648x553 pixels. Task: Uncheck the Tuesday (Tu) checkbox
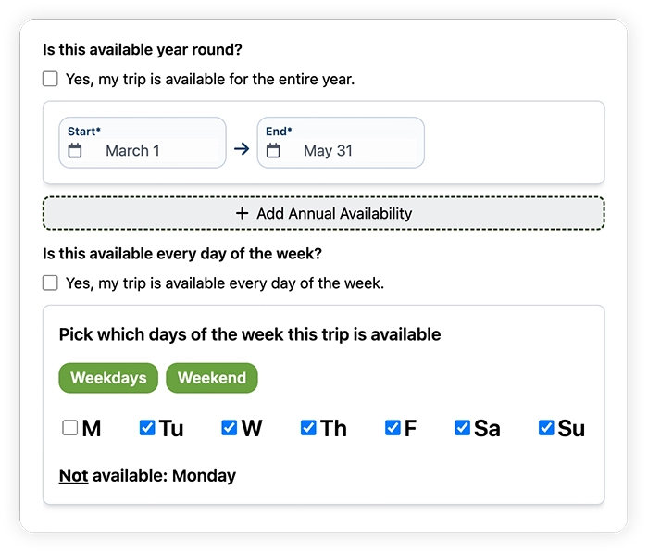(147, 428)
